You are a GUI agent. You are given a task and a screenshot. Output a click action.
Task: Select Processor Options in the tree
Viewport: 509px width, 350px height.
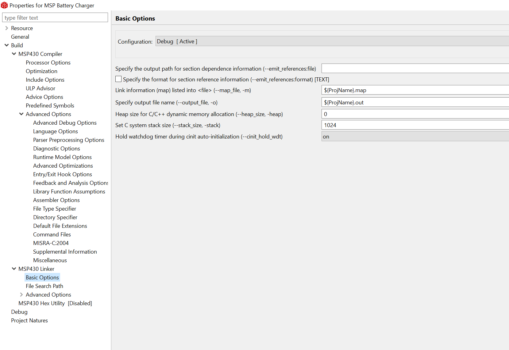[x=48, y=63]
